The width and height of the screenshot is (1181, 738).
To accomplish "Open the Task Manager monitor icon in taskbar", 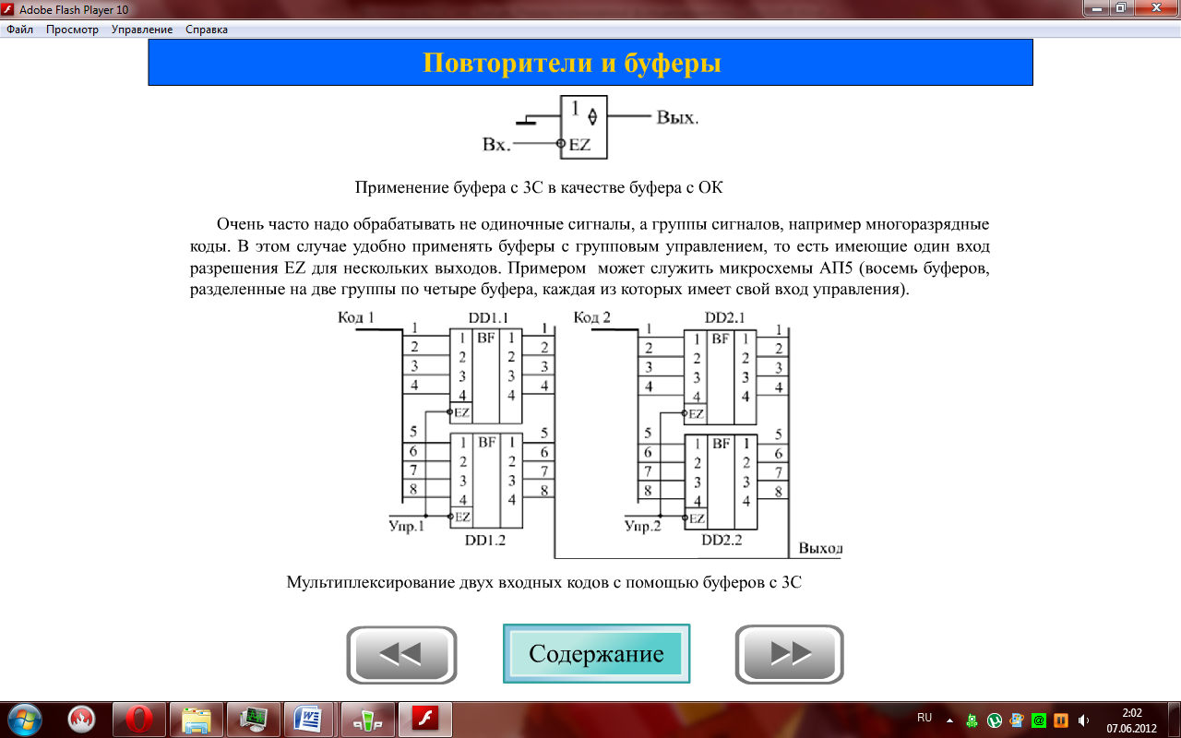I will click(x=254, y=719).
